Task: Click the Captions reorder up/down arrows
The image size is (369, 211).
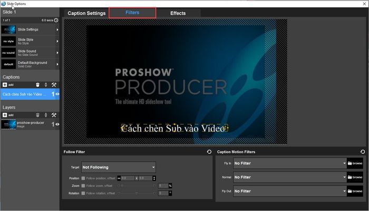Action: pyautogui.click(x=46, y=85)
